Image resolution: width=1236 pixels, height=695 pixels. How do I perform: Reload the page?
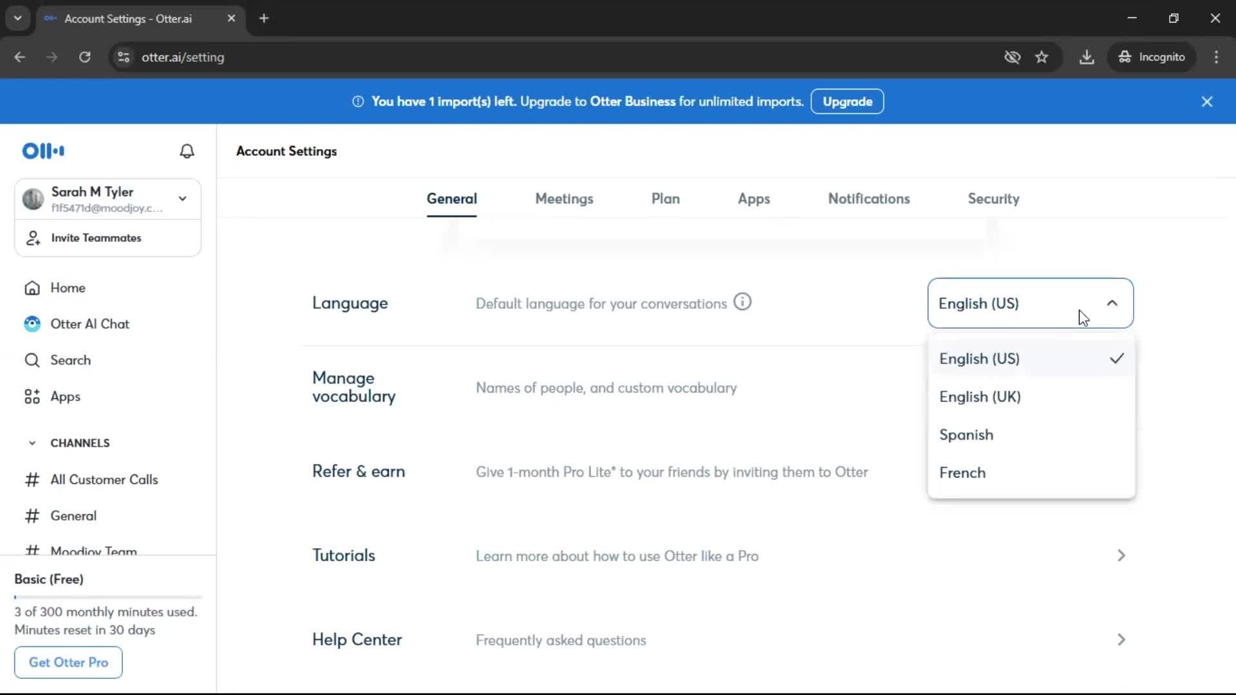(x=84, y=57)
